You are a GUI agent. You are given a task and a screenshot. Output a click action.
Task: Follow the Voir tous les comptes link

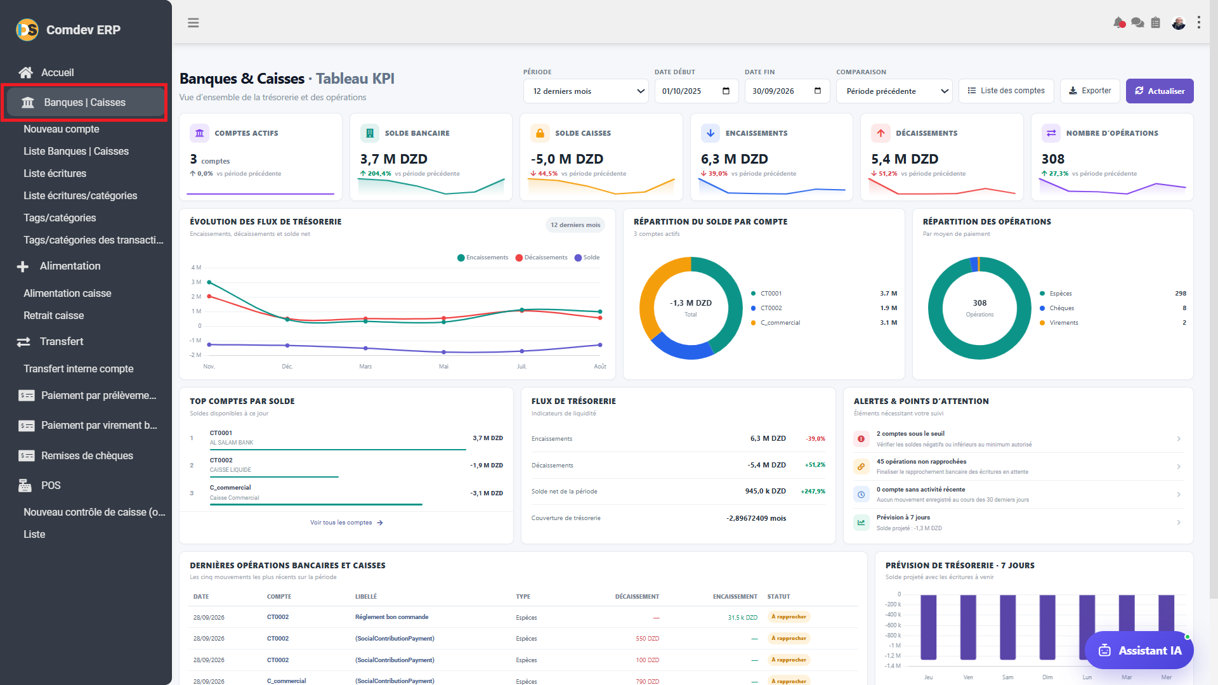click(346, 523)
